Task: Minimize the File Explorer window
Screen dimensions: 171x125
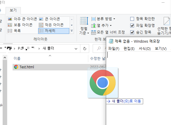Action: [163, 2]
